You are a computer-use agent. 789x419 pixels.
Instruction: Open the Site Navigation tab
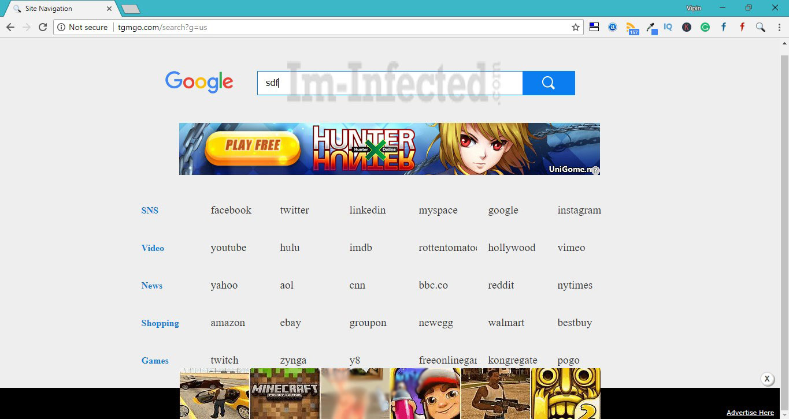(x=52, y=8)
